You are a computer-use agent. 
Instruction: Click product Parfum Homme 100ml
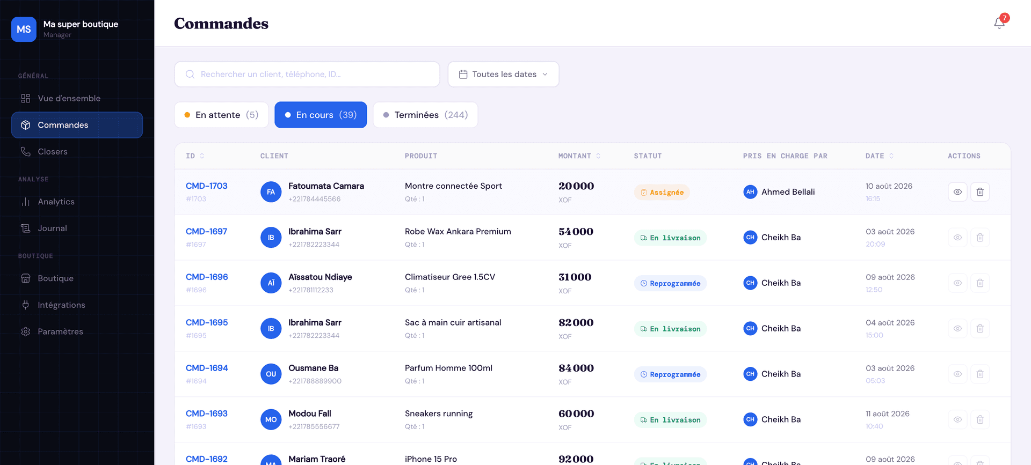[x=448, y=368]
